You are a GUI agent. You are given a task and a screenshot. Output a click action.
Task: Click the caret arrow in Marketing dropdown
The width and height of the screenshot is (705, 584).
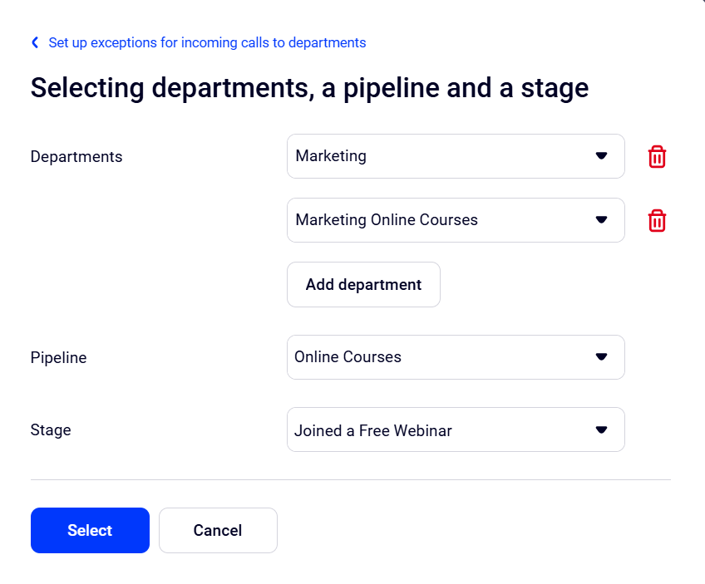(601, 156)
